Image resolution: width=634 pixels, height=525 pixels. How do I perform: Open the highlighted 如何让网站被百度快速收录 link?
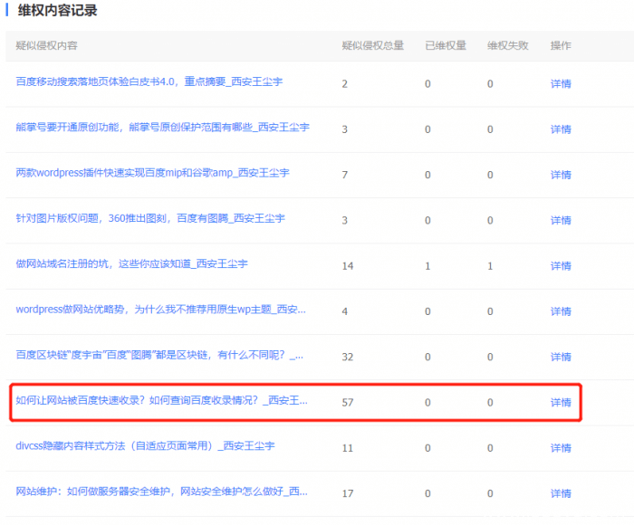tap(161, 401)
